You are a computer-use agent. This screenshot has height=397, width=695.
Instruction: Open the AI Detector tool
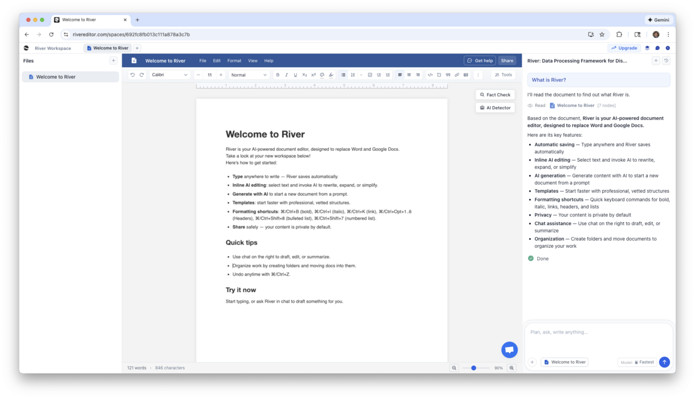click(495, 108)
